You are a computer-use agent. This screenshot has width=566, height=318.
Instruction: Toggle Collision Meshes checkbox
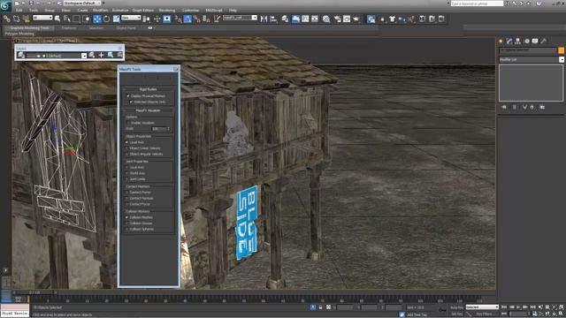pos(127,217)
